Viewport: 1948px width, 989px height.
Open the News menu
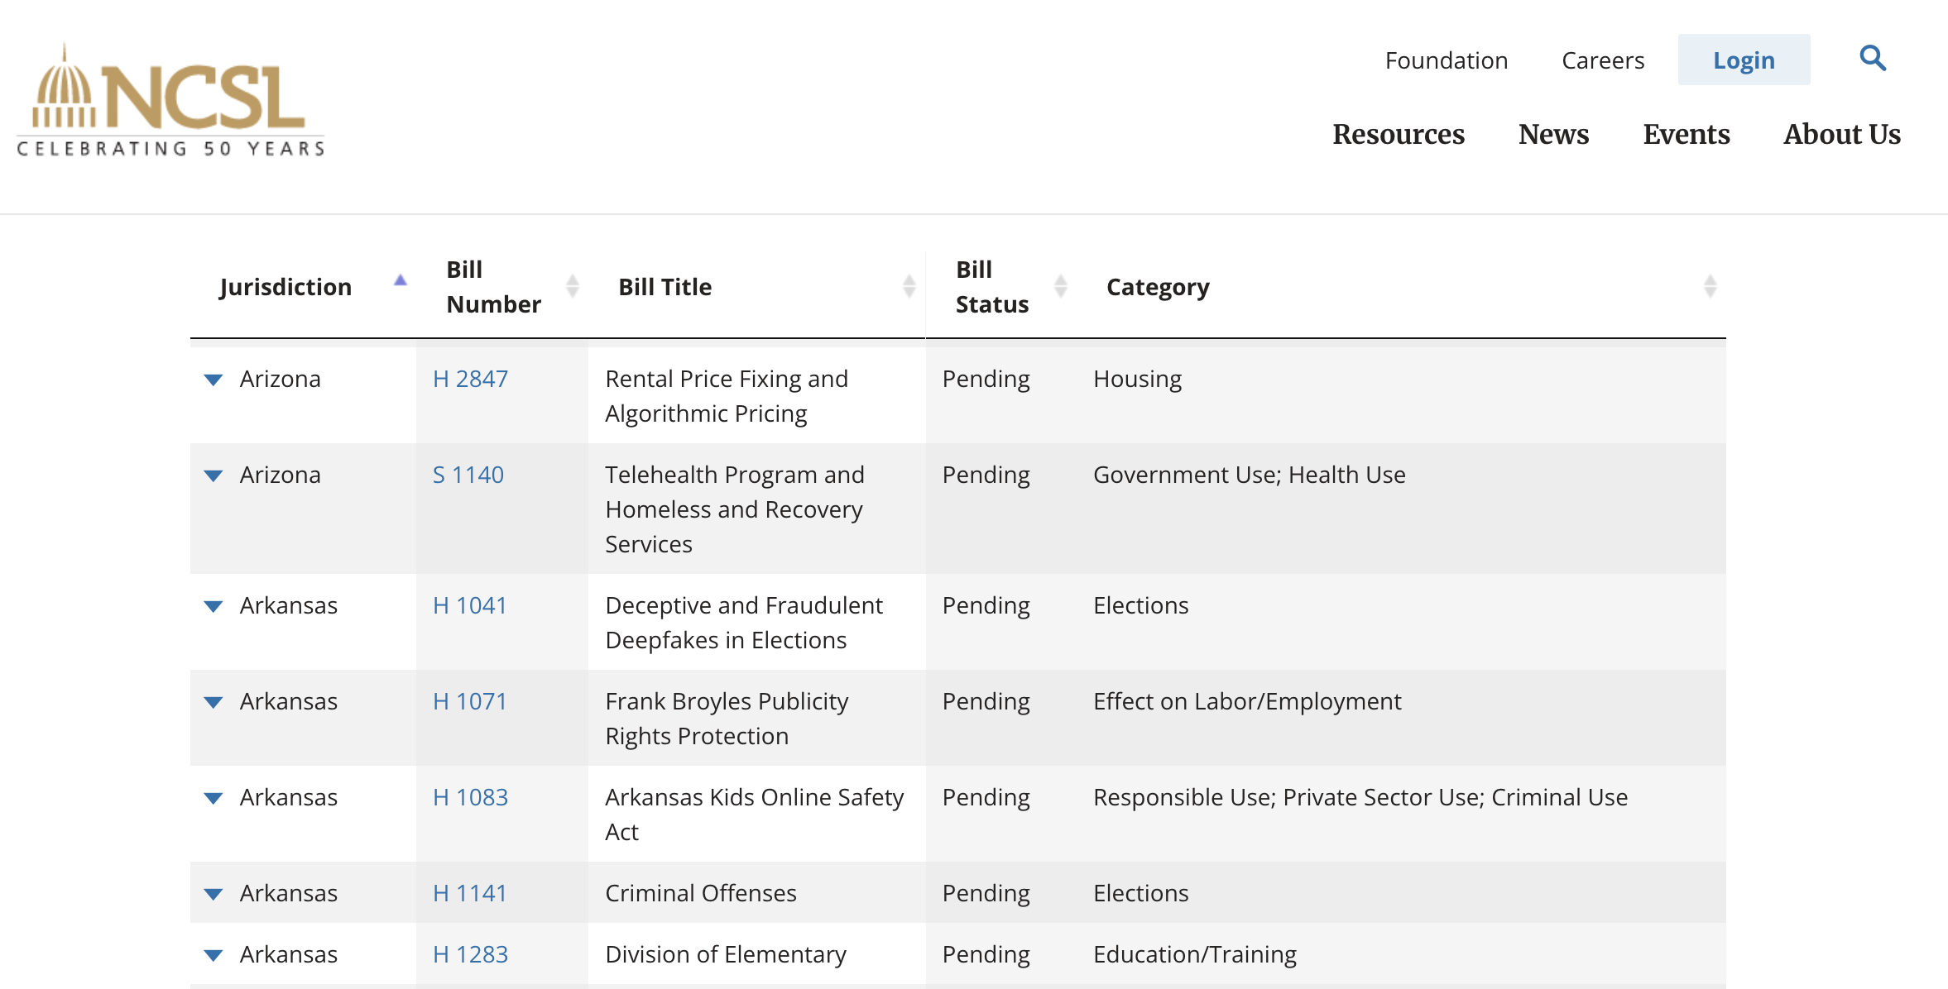point(1553,134)
